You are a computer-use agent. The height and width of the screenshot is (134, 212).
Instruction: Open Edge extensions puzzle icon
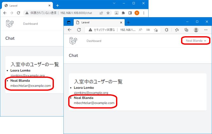point(166,30)
